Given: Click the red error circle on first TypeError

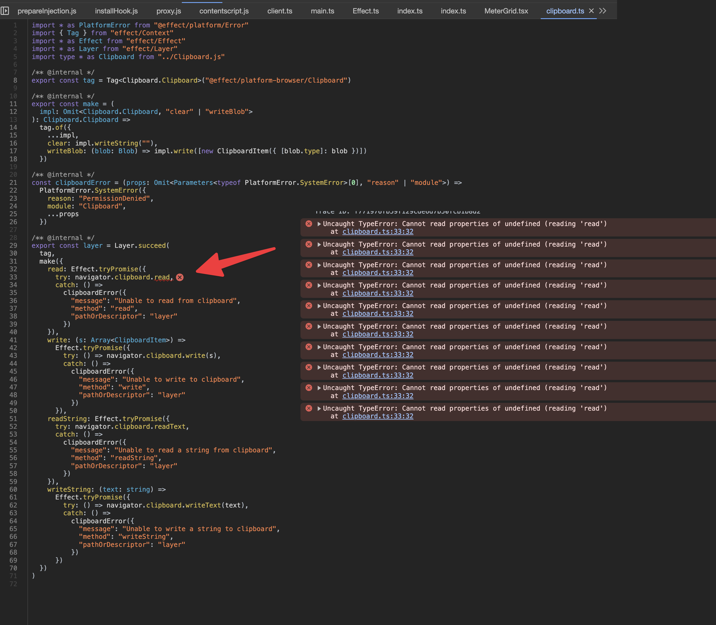Looking at the screenshot, I should [x=309, y=224].
